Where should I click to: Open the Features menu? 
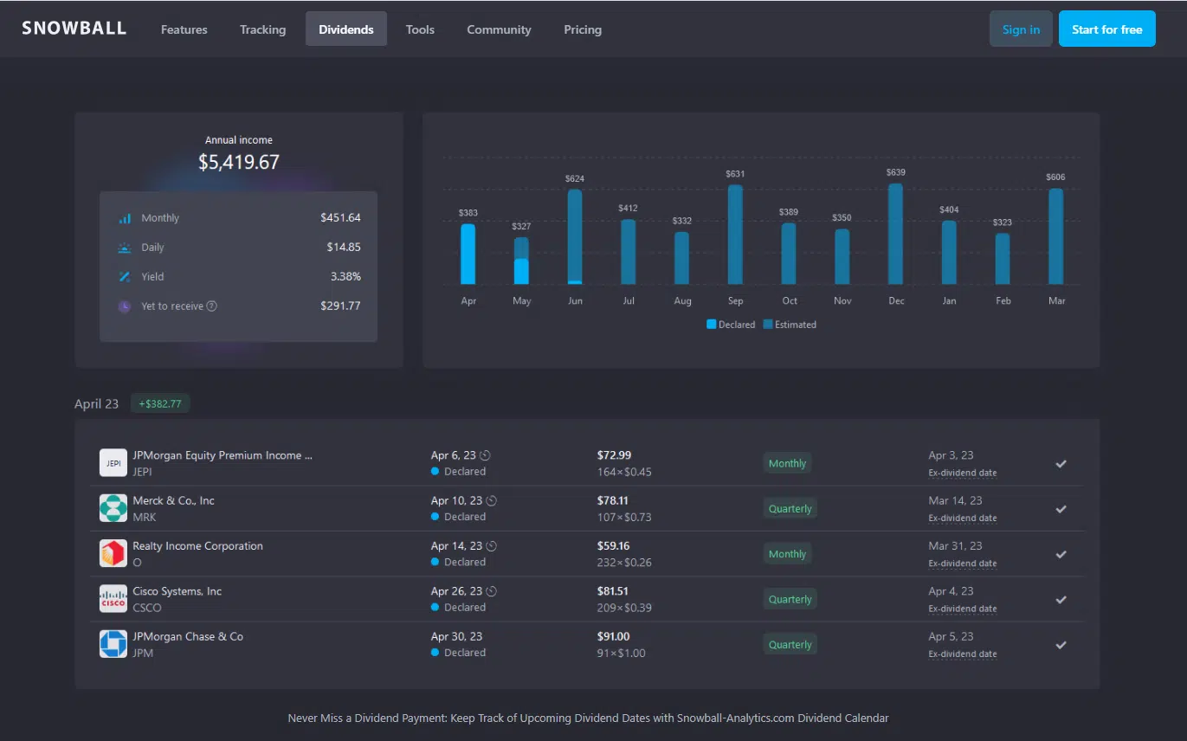point(184,29)
